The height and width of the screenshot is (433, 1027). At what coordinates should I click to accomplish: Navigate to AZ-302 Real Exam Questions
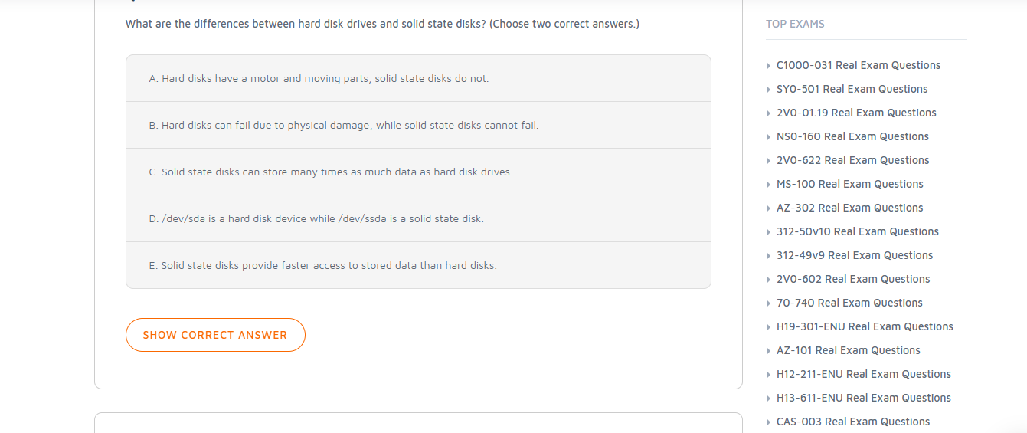click(x=849, y=208)
